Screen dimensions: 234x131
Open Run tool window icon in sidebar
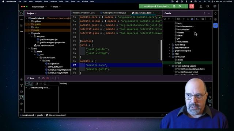pyautogui.click(x=22, y=98)
